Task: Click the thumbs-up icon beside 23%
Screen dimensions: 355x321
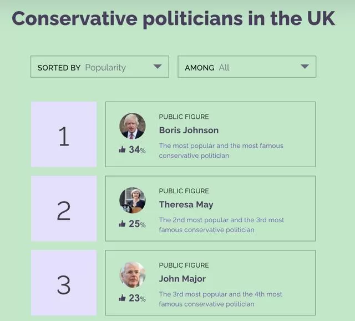Action: point(122,298)
